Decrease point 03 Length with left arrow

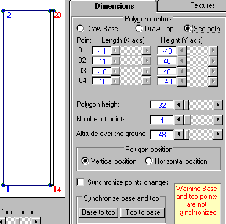point(115,71)
